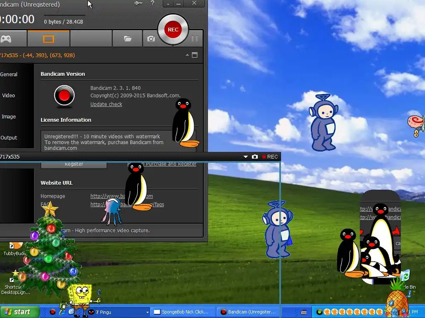Capture a screenshot with Bandicam's camera icon
The width and height of the screenshot is (425, 318).
[x=151, y=39]
